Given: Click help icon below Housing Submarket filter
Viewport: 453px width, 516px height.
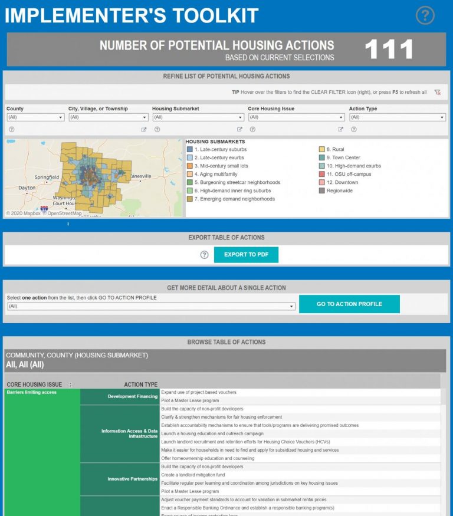Looking at the screenshot, I should point(157,129).
